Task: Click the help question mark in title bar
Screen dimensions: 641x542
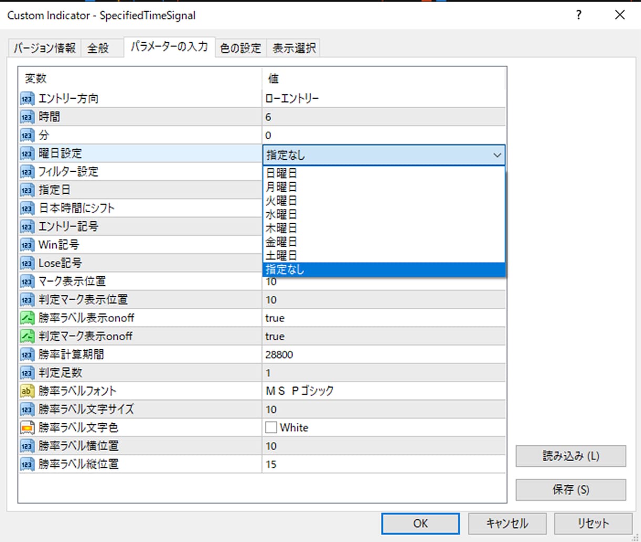Action: pyautogui.click(x=578, y=15)
